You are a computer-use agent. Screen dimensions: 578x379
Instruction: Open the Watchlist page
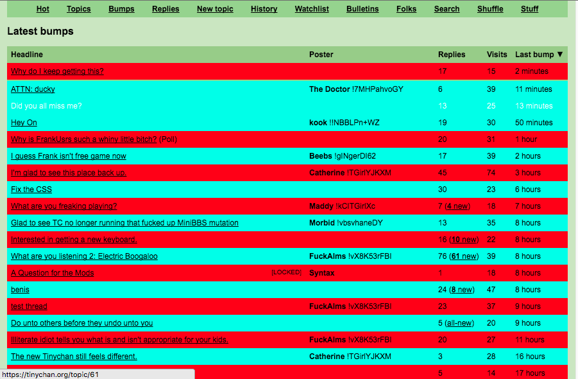pos(312,9)
